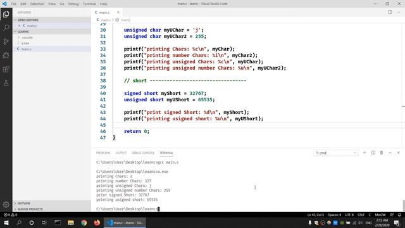Open the Edit menu
This screenshot has height=228, width=405.
tap(23, 4)
